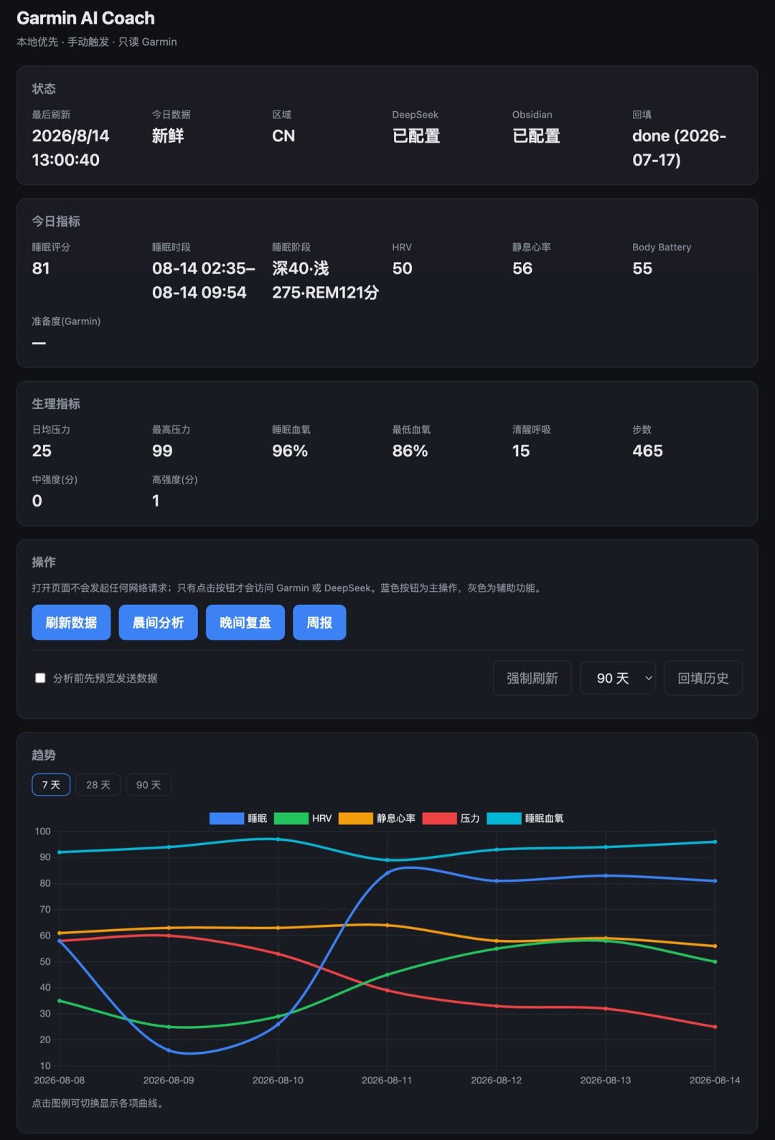Switch the trend tab to 90 天
The width and height of the screenshot is (775, 1140).
(x=149, y=785)
